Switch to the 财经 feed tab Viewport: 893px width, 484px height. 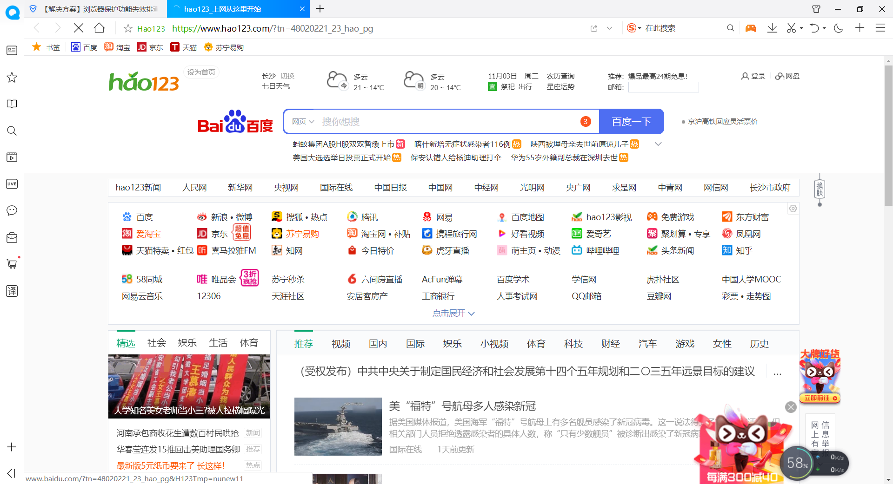[x=611, y=344]
